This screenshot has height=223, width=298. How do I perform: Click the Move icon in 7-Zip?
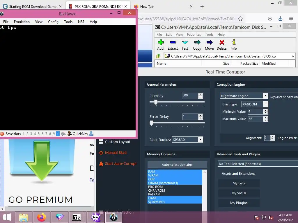pyautogui.click(x=209, y=42)
